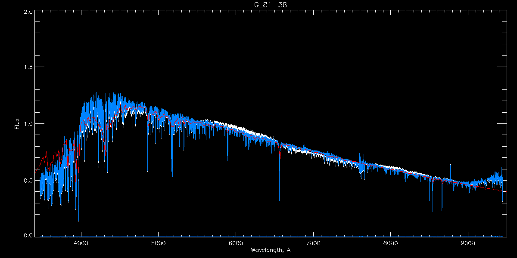This screenshot has width=517, height=258.
Task: Click the 0.5 y-axis tick label
Action: click(27, 180)
